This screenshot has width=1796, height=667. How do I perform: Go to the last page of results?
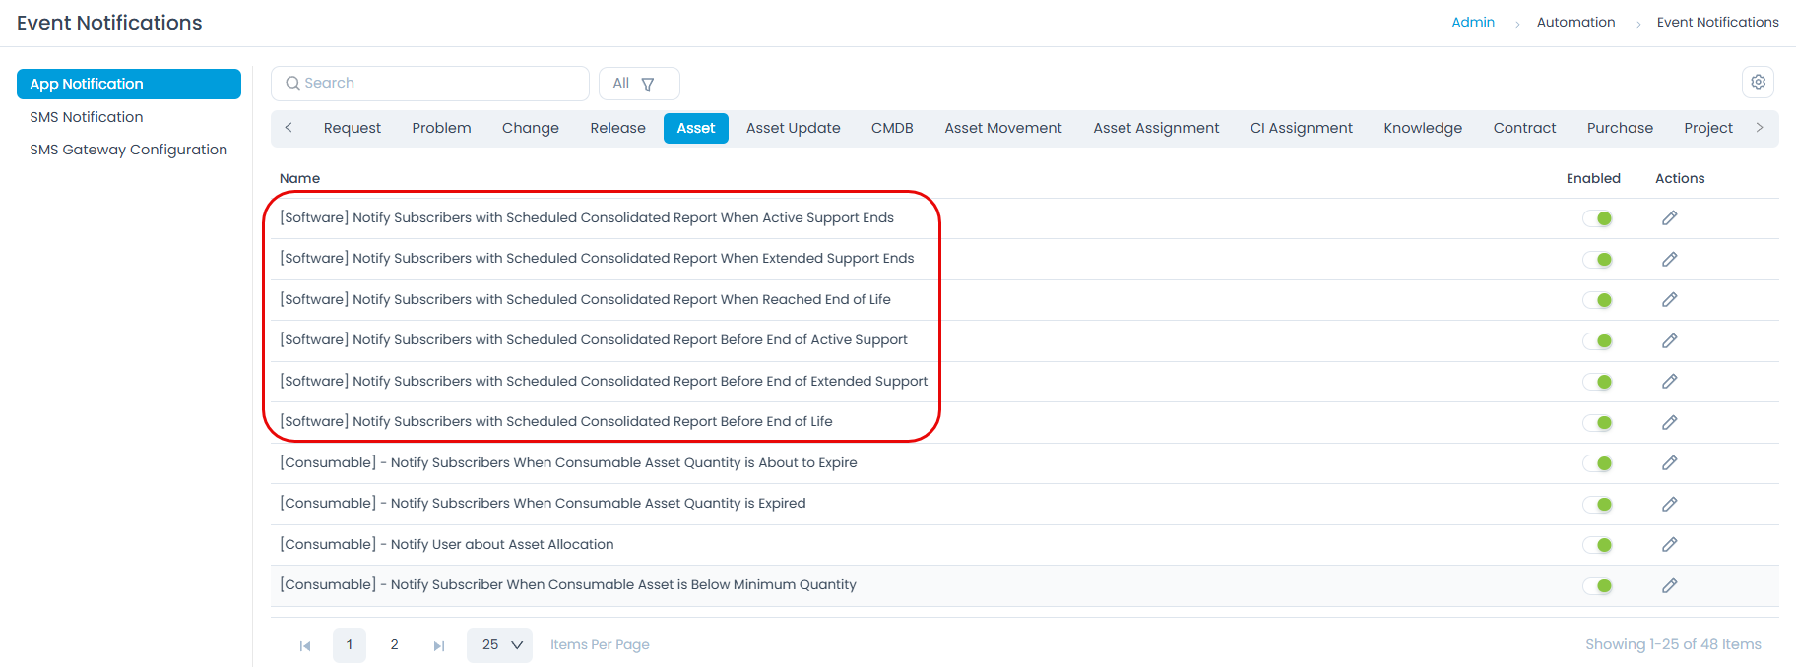point(439,646)
